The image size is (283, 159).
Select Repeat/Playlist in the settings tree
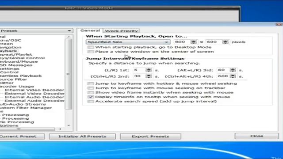[16, 54]
